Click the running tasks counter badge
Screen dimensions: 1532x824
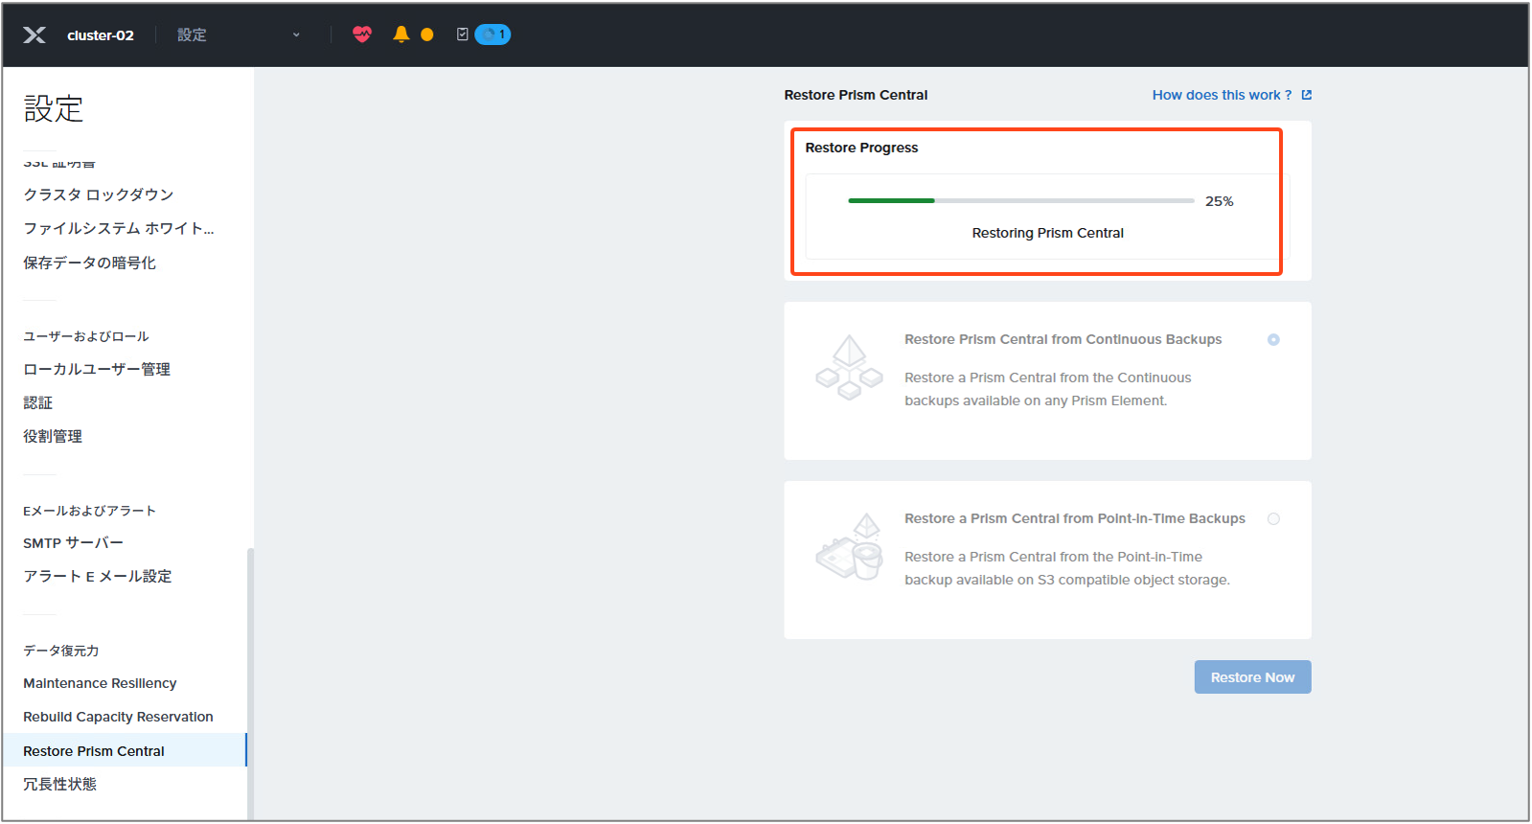[492, 34]
